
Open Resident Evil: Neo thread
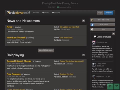pyautogui.click(x=66, y=74)
